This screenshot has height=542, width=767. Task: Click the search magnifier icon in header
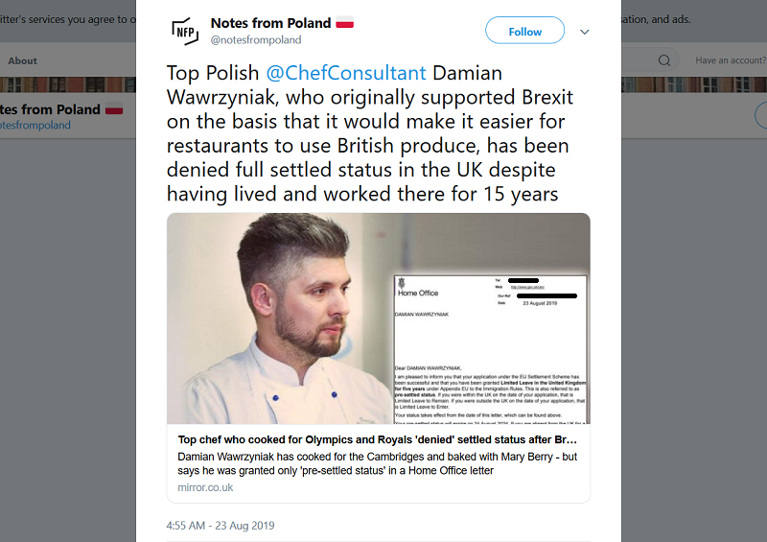click(x=664, y=60)
